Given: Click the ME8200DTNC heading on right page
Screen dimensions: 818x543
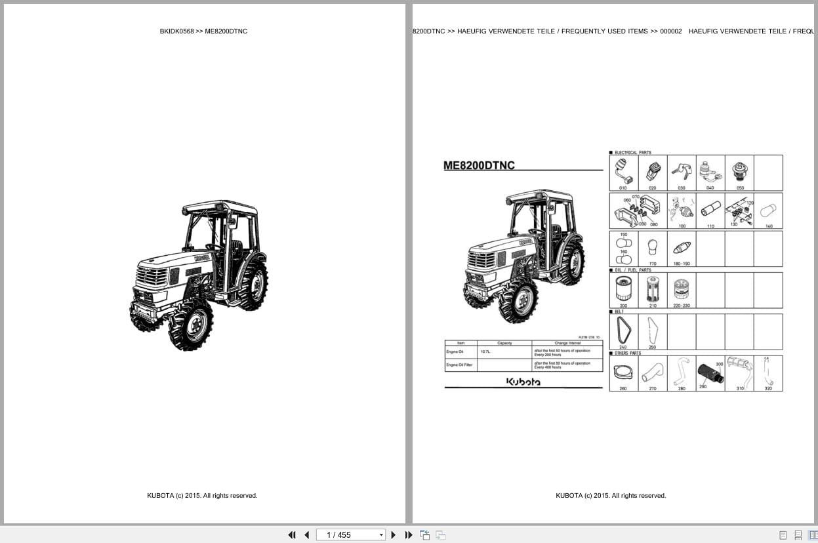Looking at the screenshot, I should point(480,165).
